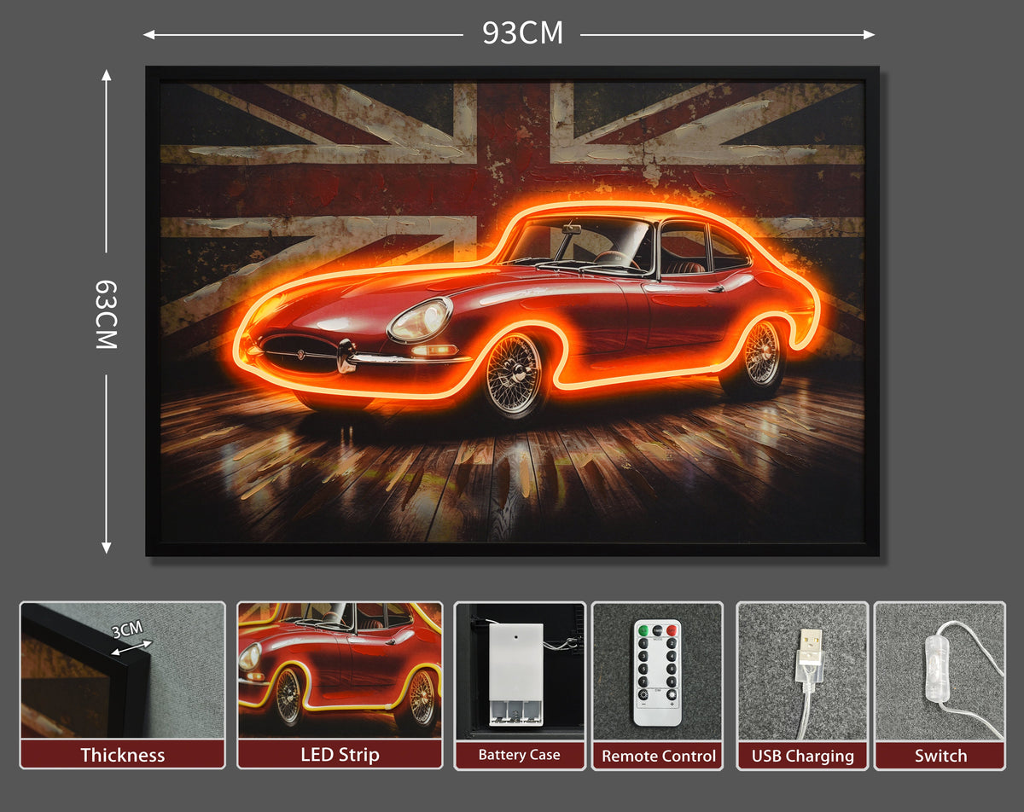Click the "Switch" caption

tap(940, 755)
